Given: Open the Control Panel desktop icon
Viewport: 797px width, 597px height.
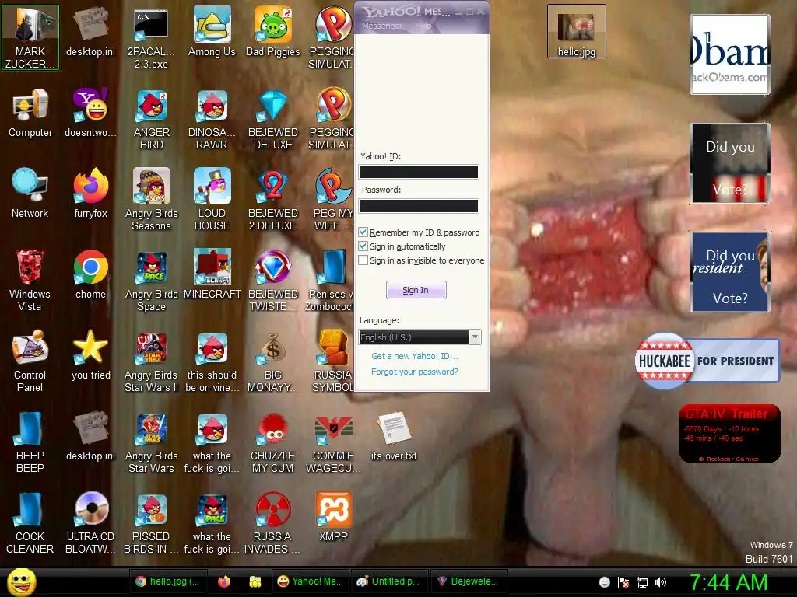Looking at the screenshot, I should coord(30,361).
